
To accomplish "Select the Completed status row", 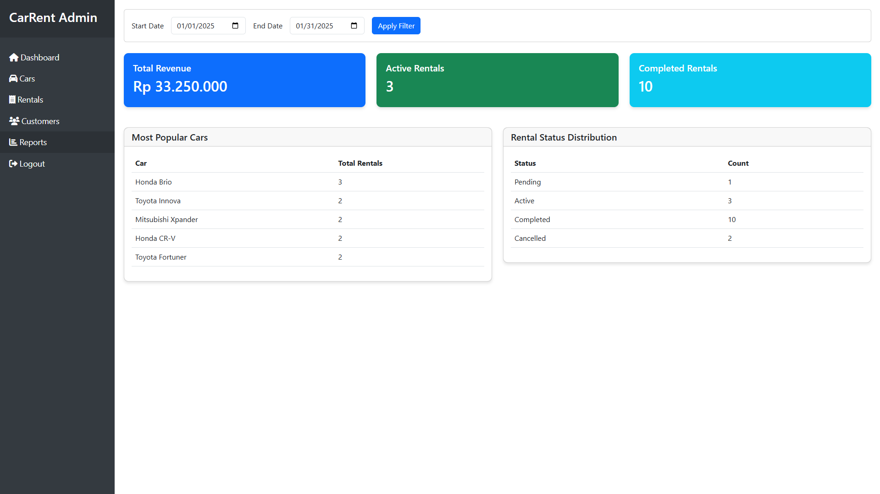I will click(687, 219).
